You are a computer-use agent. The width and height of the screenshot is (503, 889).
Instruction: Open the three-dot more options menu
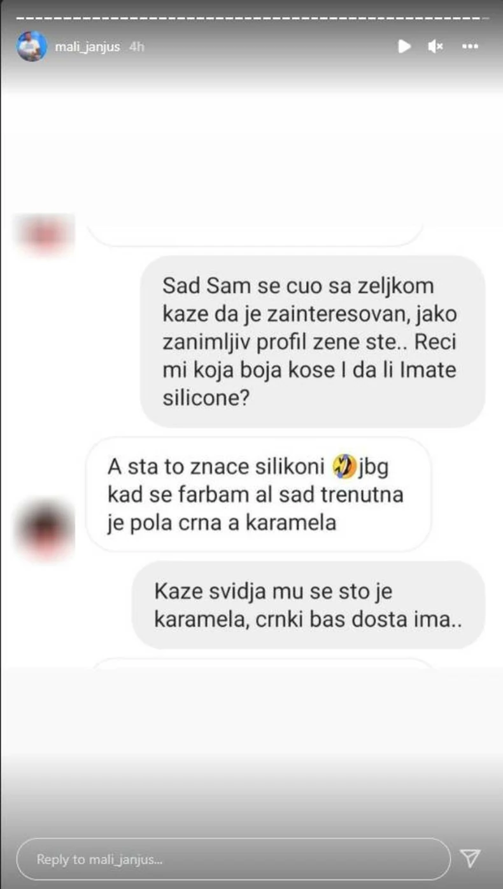click(x=470, y=47)
